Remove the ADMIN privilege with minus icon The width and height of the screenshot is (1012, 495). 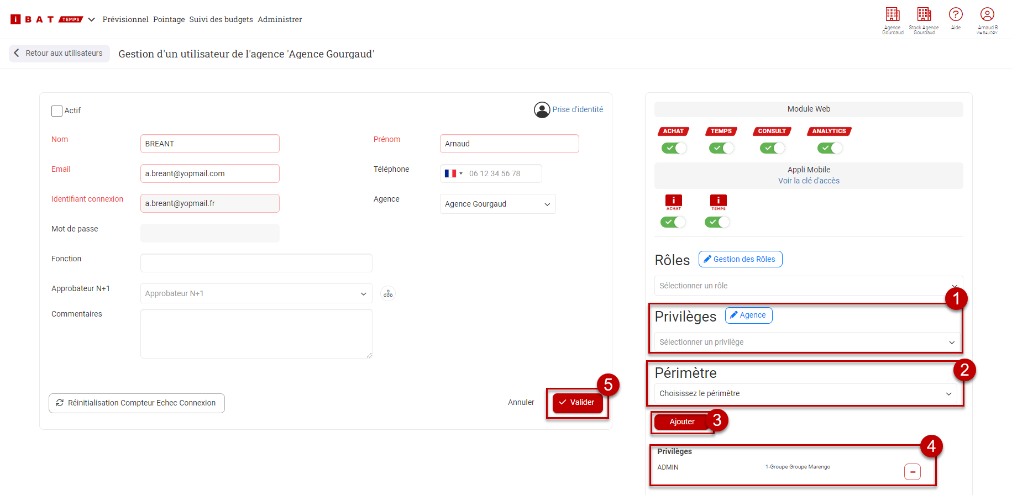click(x=912, y=472)
